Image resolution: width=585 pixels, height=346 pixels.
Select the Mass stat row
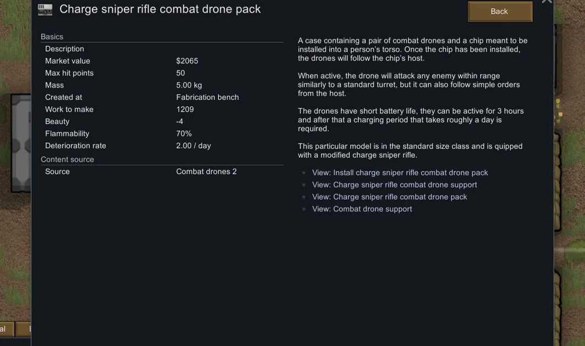[x=162, y=85]
